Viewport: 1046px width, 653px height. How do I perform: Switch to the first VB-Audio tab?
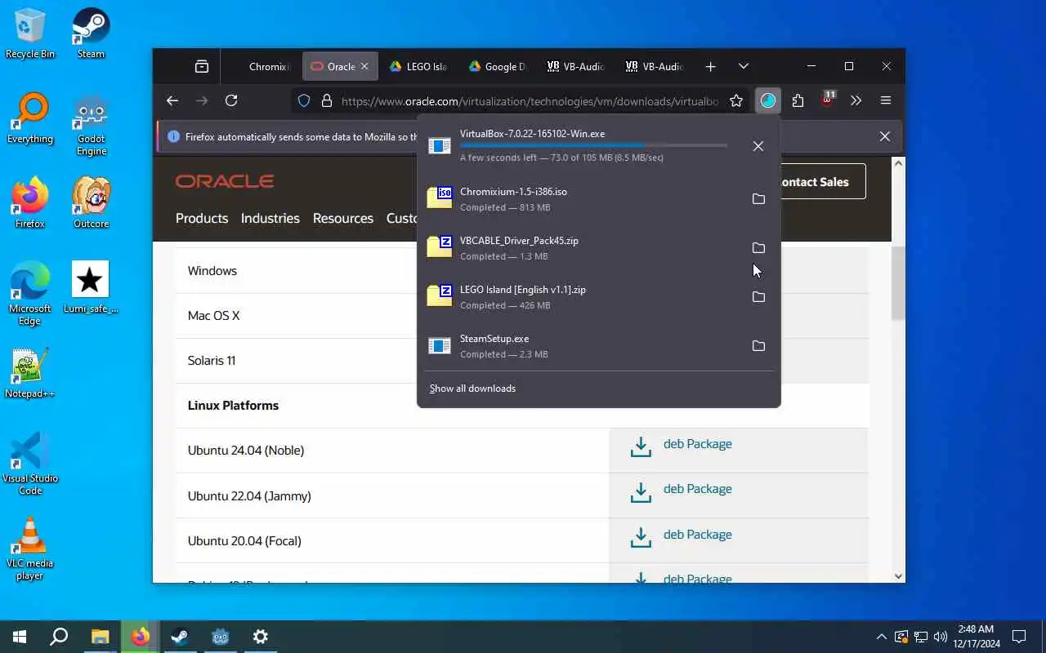pyautogui.click(x=575, y=67)
